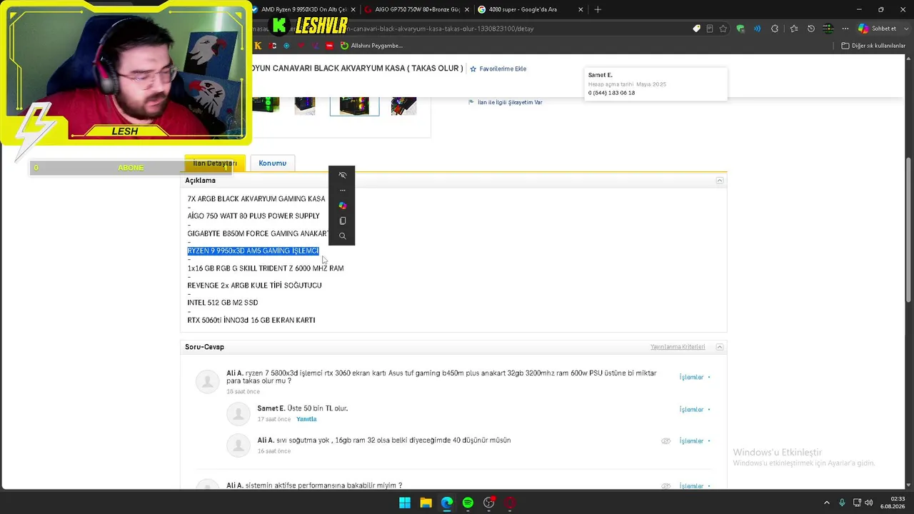Copy the selected text from mini menu
Screen dimensions: 914x514
tap(342, 221)
